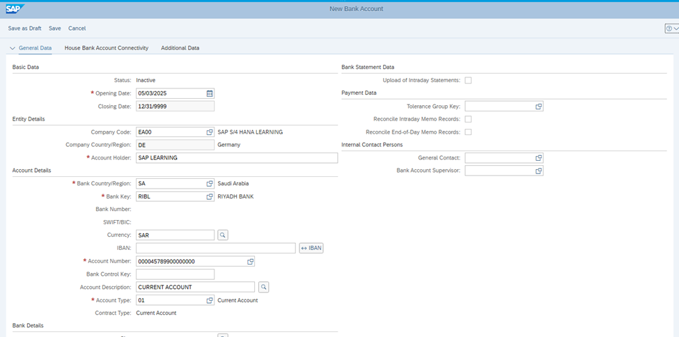The width and height of the screenshot is (679, 337).
Task: Open value help for Account Type
Action: click(210, 300)
